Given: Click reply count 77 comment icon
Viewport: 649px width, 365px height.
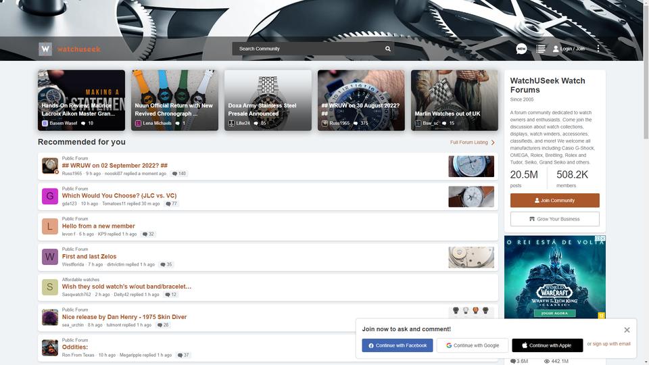Looking at the screenshot, I should tap(171, 203).
